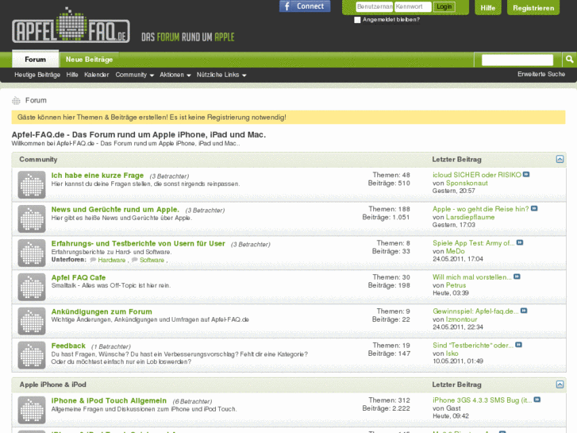
Task: Open the Hardware subforum link
Action: pos(111,260)
